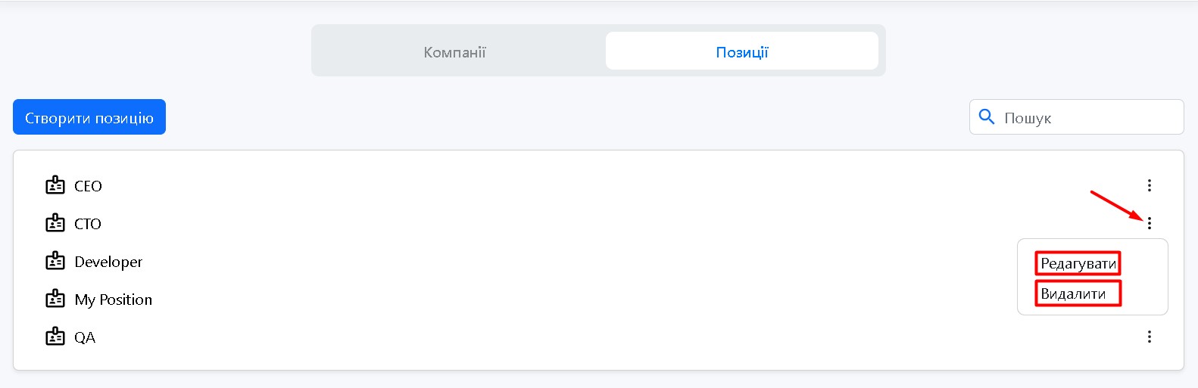Select Видалити in the context menu
The height and width of the screenshot is (388, 1198).
coord(1073,293)
